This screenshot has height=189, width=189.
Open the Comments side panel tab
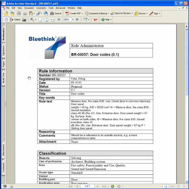[3, 167]
